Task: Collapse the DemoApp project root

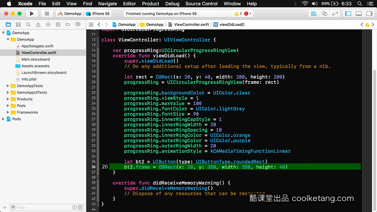Action: (3, 33)
